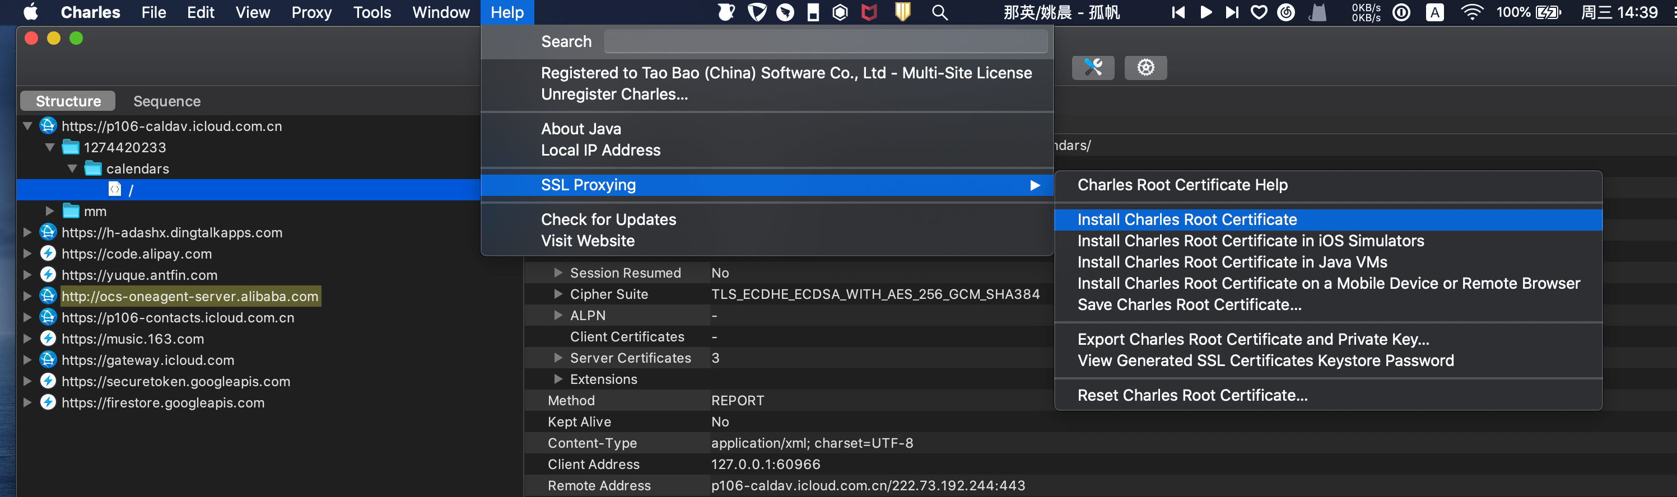The width and height of the screenshot is (1677, 497).
Task: Click the red McAfee shield menu bar icon
Action: (x=869, y=12)
